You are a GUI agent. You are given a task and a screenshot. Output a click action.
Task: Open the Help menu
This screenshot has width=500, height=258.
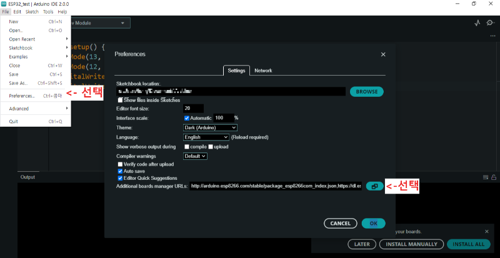click(62, 12)
